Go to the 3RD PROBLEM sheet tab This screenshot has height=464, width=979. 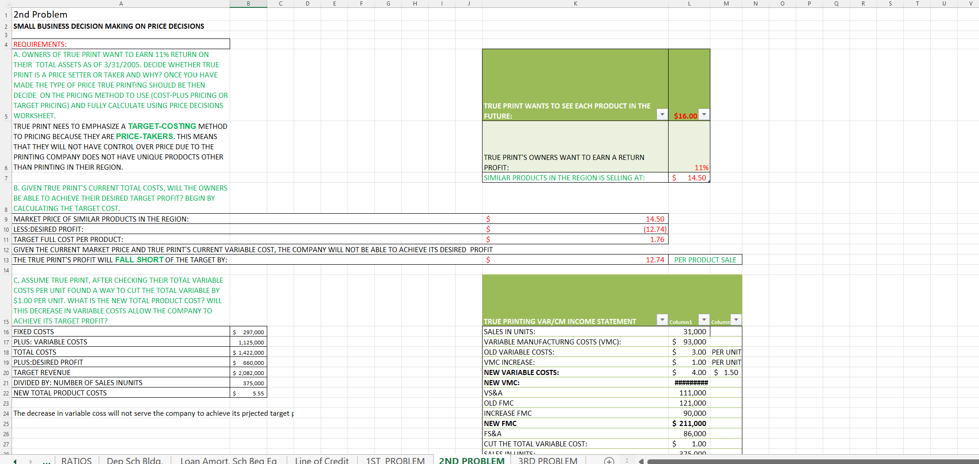547,460
